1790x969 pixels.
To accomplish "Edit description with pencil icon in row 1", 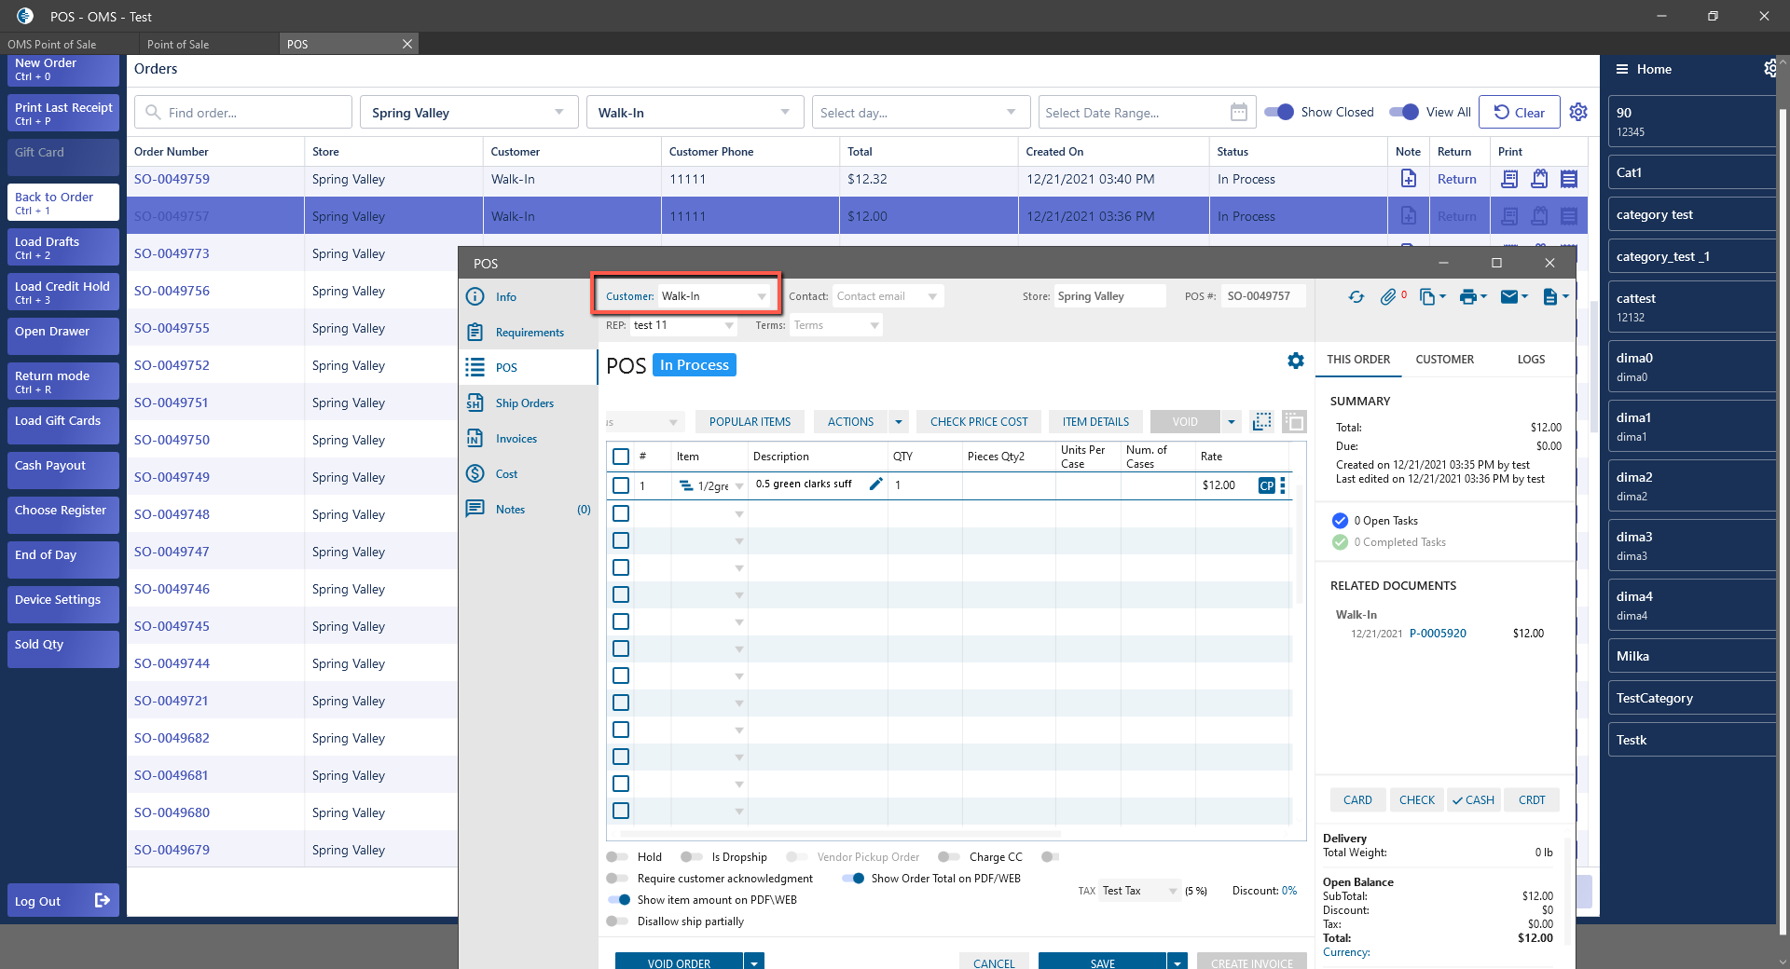I will [875, 484].
